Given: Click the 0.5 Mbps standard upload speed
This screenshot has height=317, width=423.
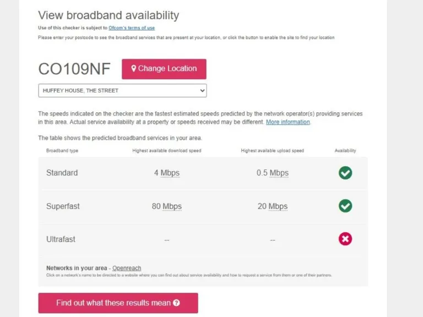Looking at the screenshot, I should [273, 173].
